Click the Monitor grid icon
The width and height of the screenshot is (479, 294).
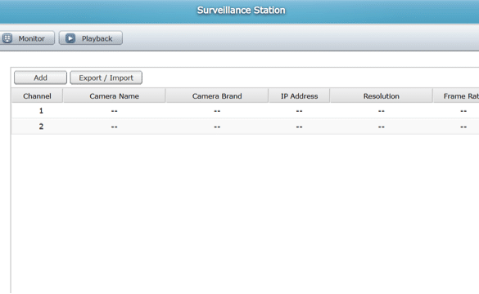(7, 38)
